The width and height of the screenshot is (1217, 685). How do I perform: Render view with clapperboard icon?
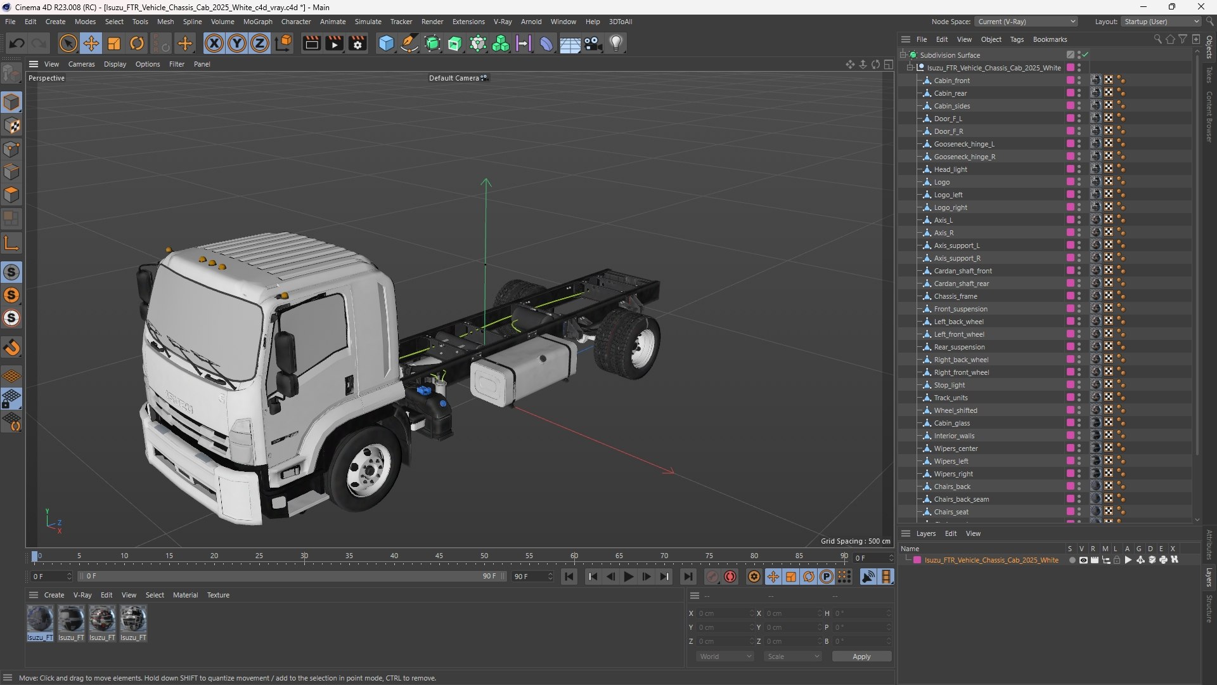(311, 43)
